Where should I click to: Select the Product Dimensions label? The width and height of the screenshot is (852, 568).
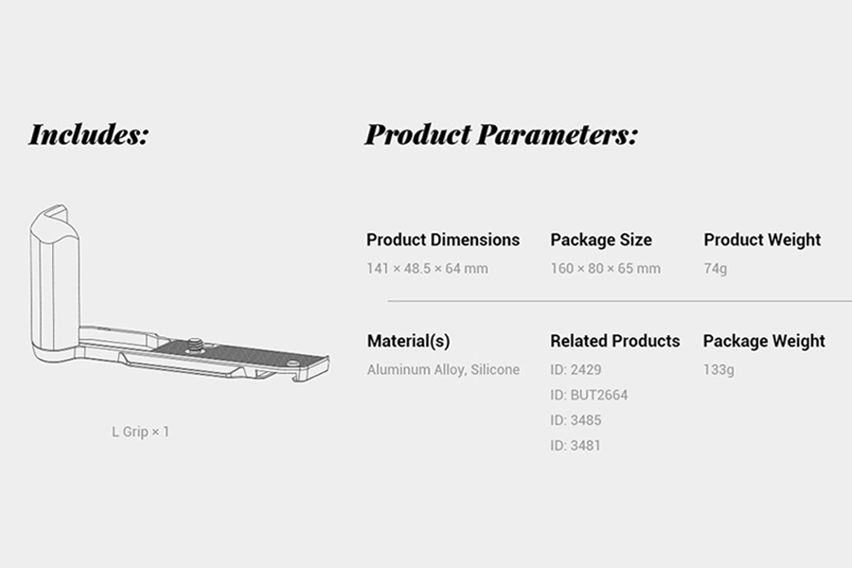tap(443, 240)
